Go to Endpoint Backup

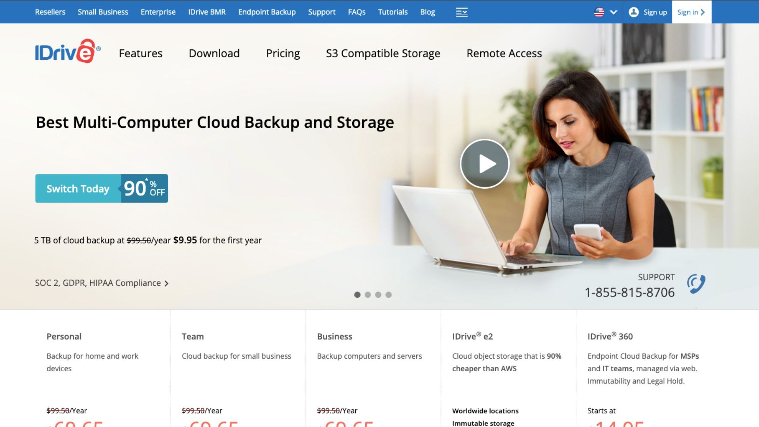[267, 12]
